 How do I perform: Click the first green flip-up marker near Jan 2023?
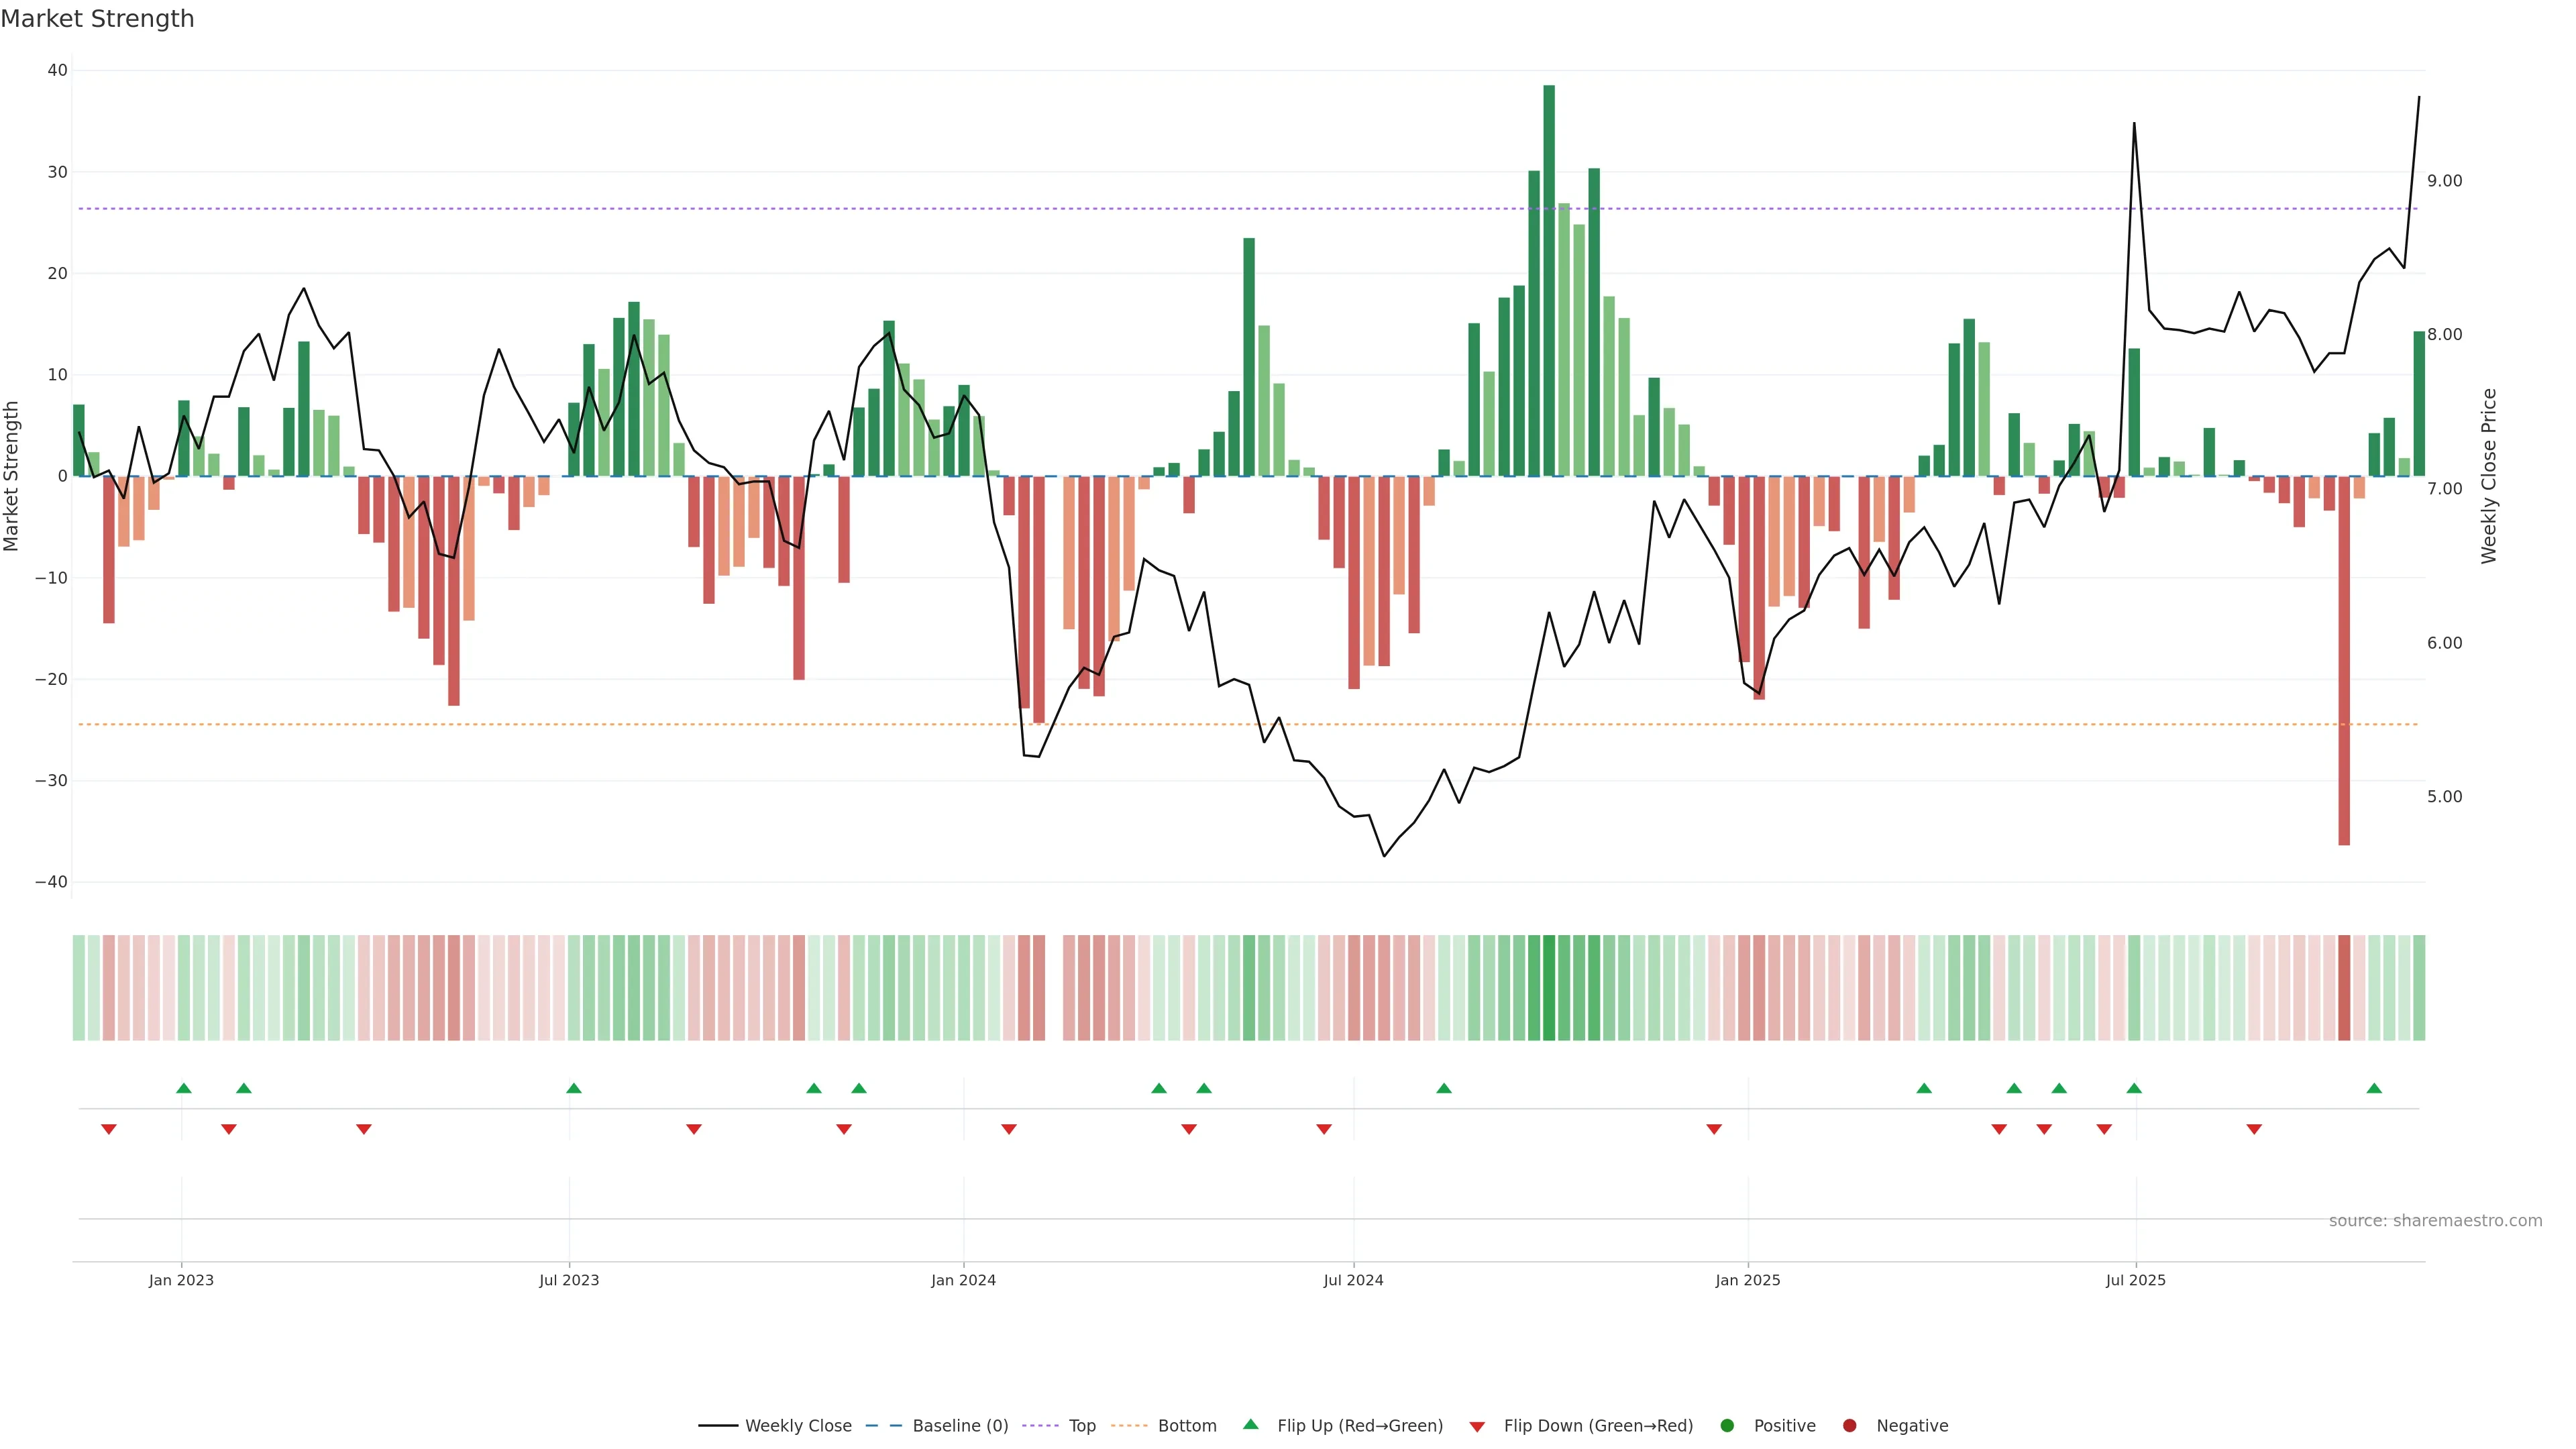tap(184, 1088)
